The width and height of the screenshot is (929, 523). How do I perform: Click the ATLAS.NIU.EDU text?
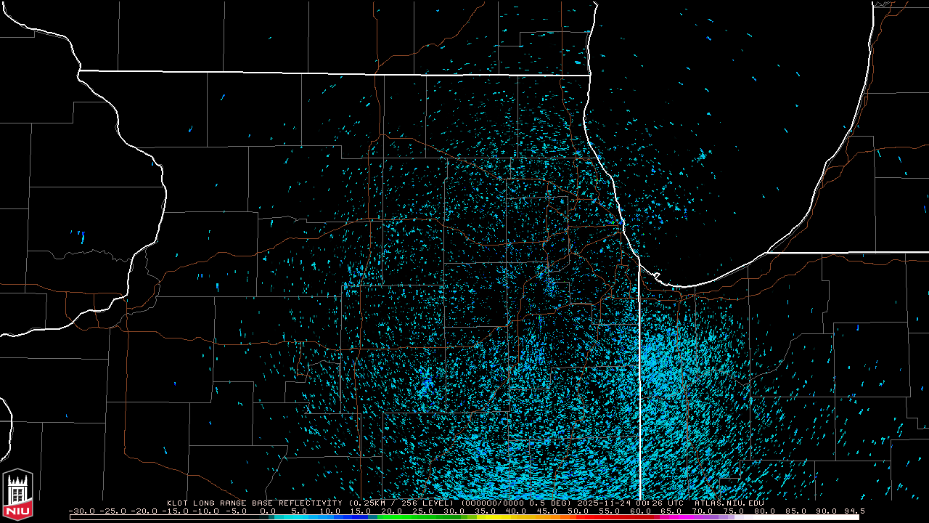click(729, 503)
